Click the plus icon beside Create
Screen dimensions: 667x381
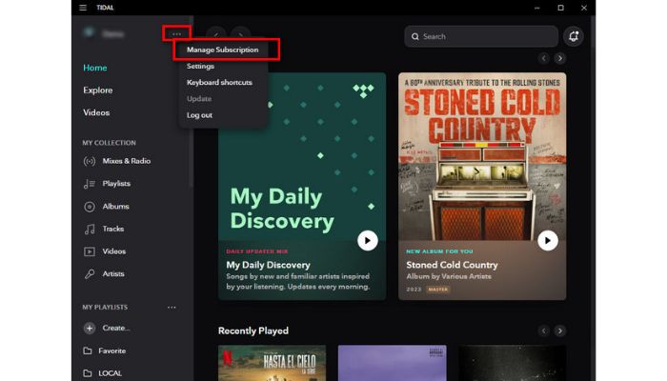tap(90, 328)
